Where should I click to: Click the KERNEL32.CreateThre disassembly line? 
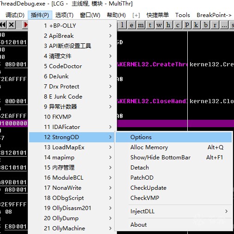pyautogui.click(x=152, y=64)
